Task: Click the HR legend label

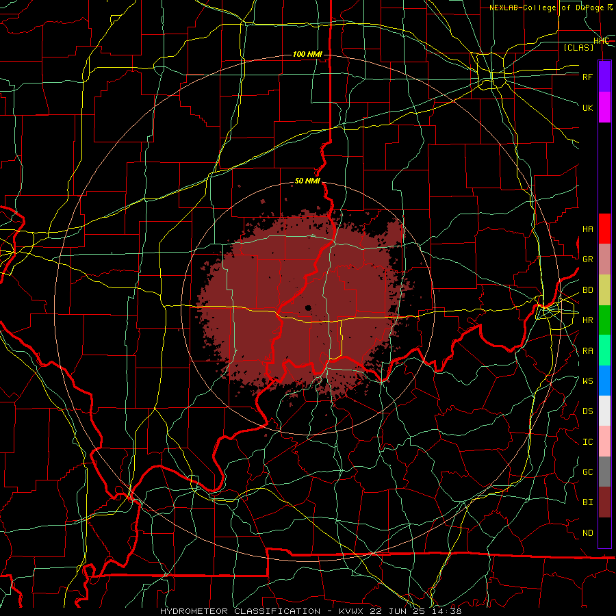Action: pos(587,320)
